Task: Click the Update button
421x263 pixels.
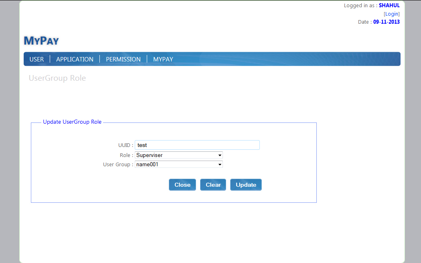Action: [246, 185]
